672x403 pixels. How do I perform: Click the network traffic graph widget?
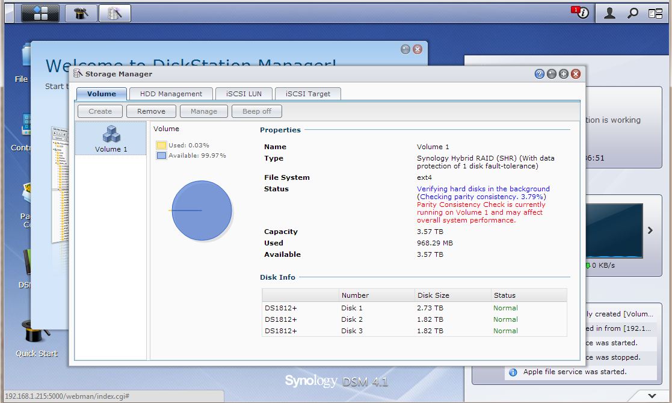coord(614,231)
